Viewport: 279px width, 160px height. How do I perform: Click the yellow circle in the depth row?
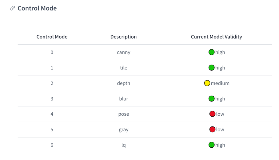click(x=207, y=83)
